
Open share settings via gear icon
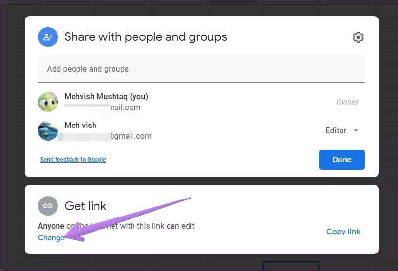pyautogui.click(x=358, y=37)
